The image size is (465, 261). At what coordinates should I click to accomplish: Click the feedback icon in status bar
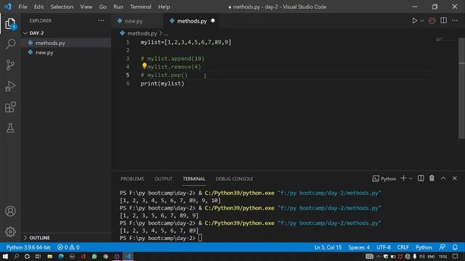pos(442,247)
